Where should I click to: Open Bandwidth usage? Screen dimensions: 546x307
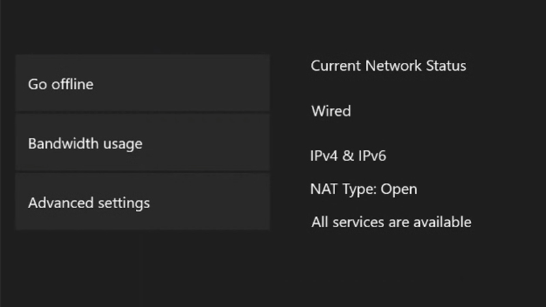(142, 143)
